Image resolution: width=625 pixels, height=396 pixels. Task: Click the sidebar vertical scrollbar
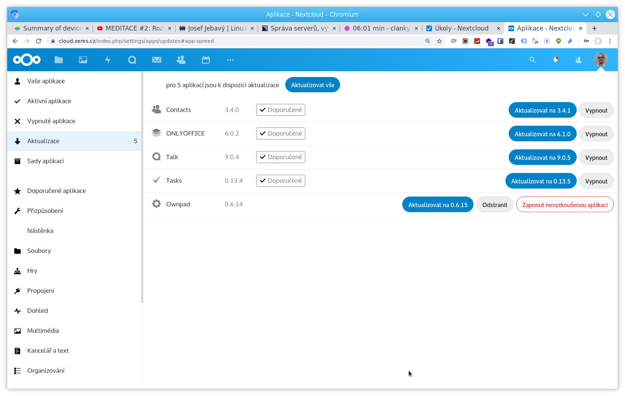pyautogui.click(x=142, y=187)
